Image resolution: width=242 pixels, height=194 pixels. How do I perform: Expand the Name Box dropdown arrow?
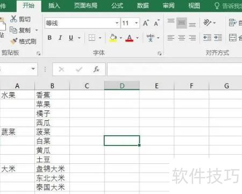33,69
